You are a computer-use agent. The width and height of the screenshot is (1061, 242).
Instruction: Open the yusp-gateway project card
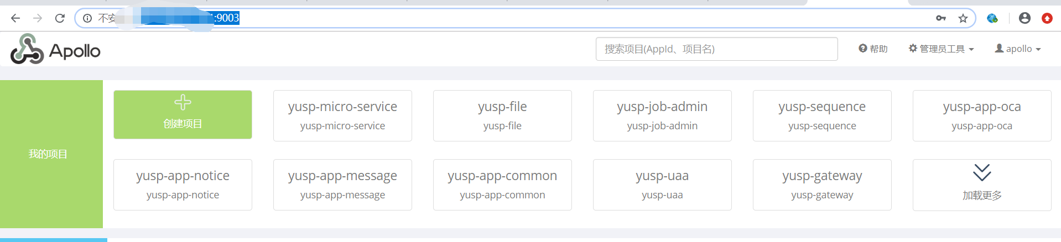(x=822, y=185)
